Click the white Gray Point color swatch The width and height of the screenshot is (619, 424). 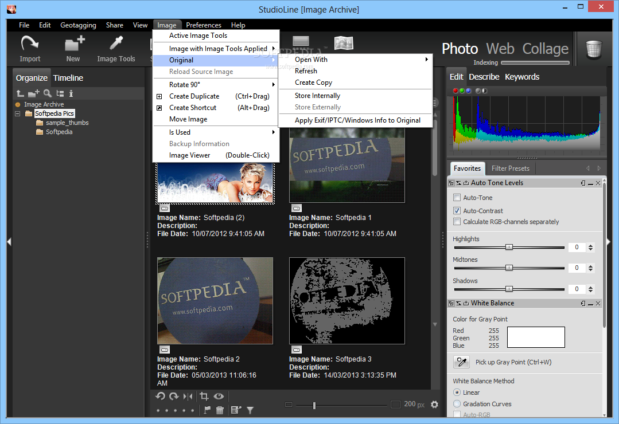536,337
